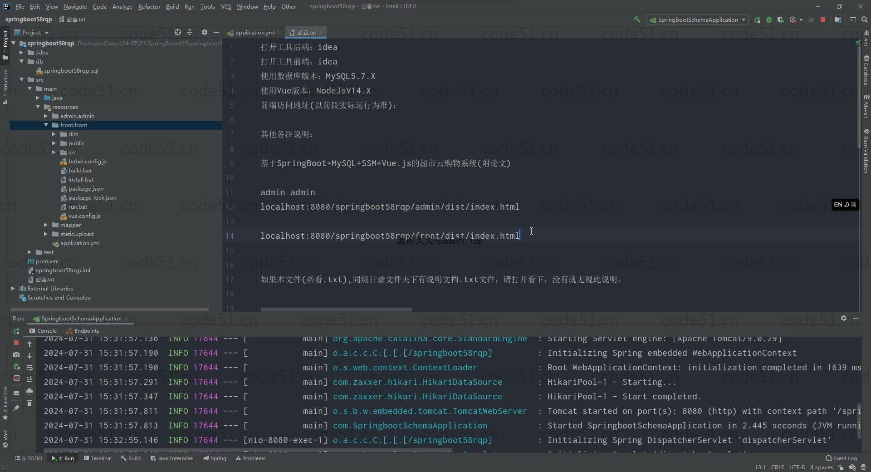Open the Refactor menu

click(x=149, y=6)
